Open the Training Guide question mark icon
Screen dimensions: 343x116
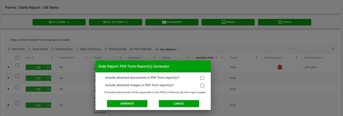(x=106, y=49)
